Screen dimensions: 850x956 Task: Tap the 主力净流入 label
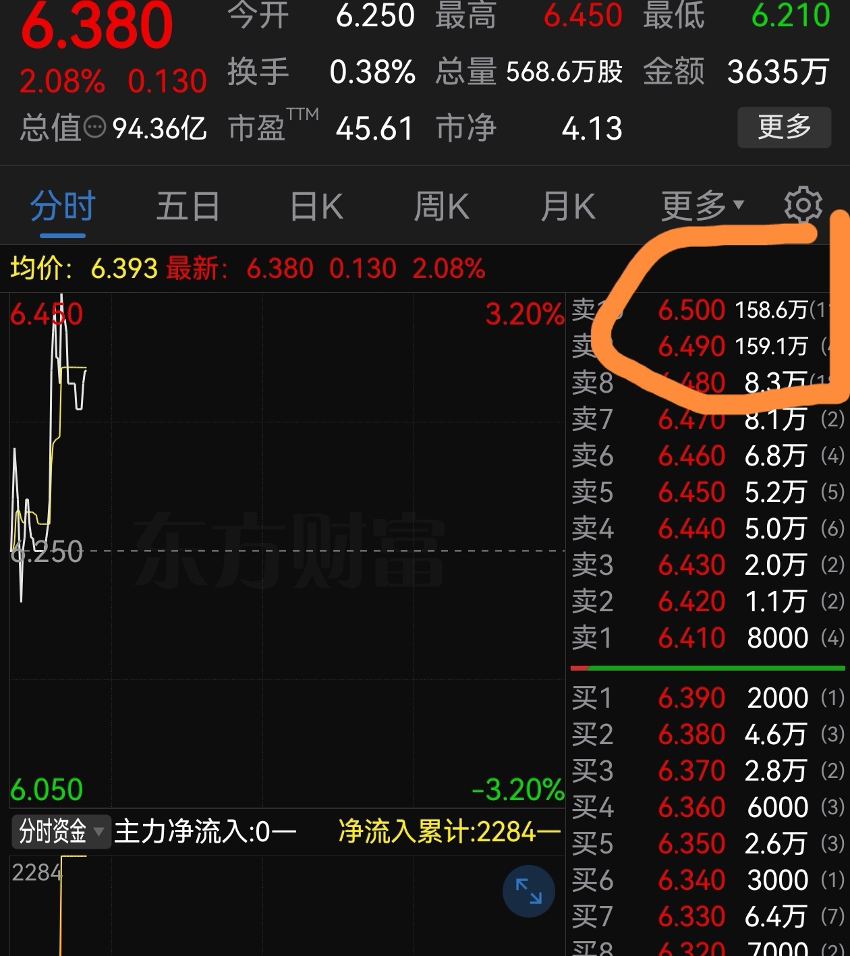point(204,831)
